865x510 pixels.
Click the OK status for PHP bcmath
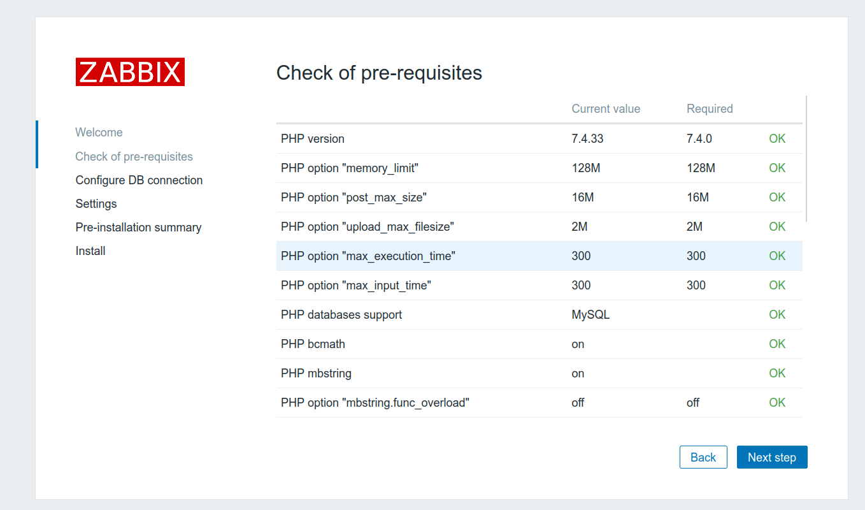(x=777, y=344)
